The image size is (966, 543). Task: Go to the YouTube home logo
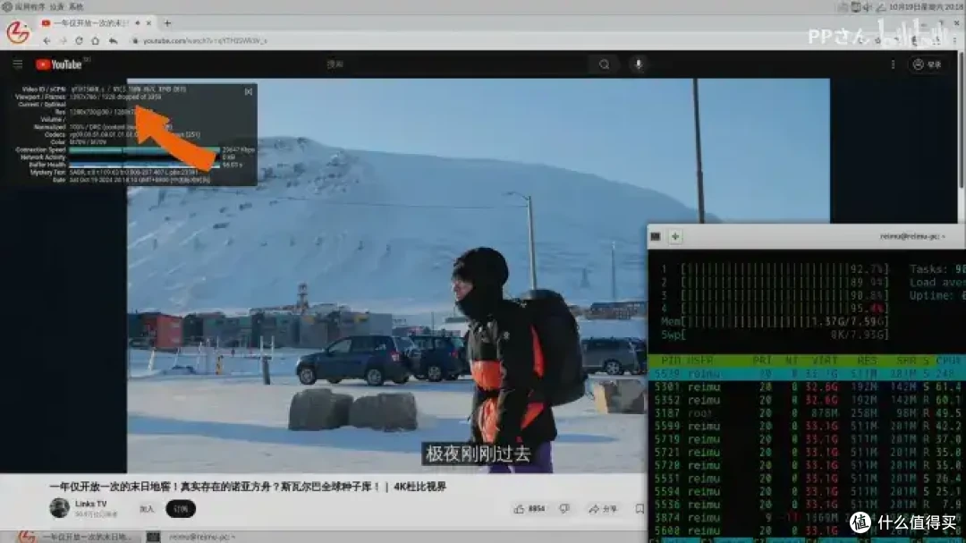click(58, 64)
